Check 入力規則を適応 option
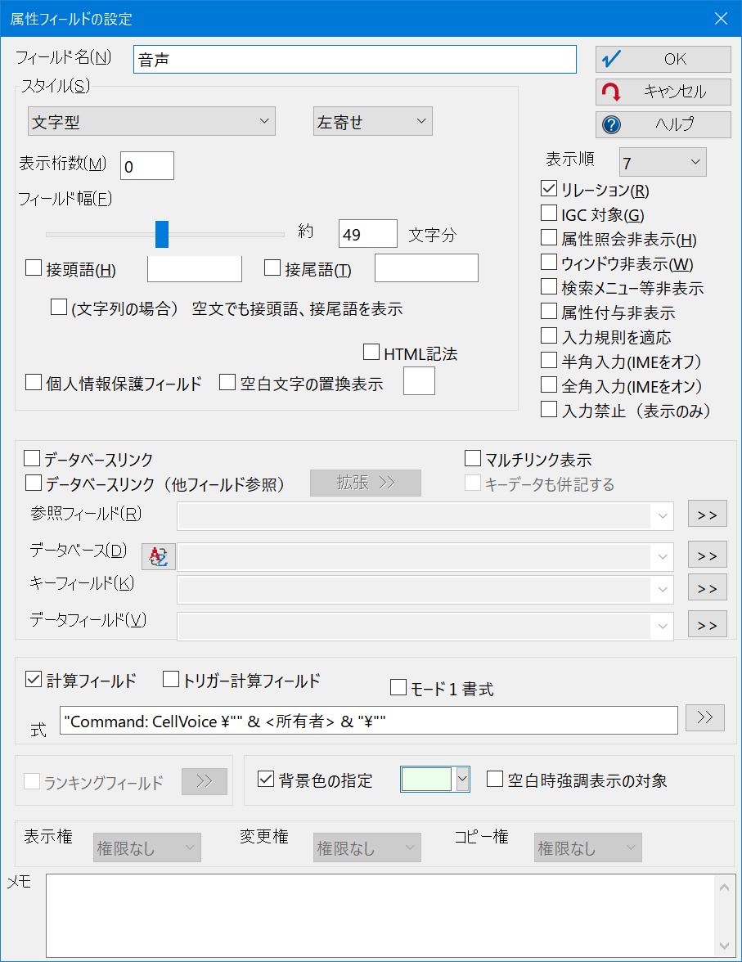The width and height of the screenshot is (742, 962). (549, 336)
